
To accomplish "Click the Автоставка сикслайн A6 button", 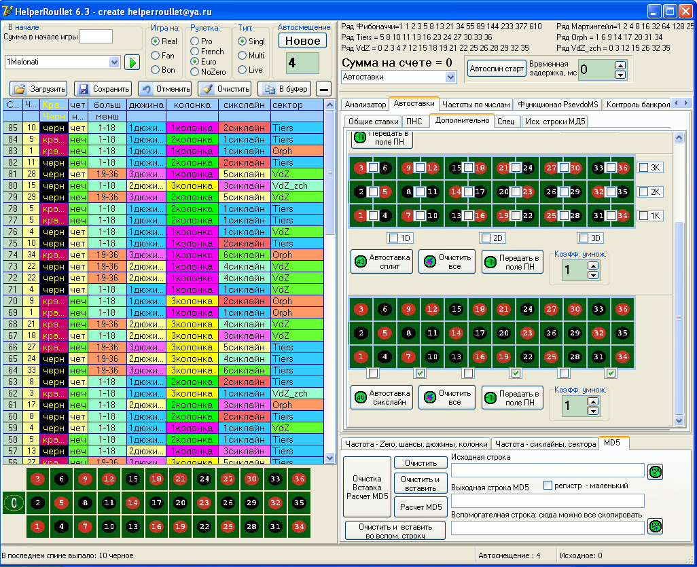I will pyautogui.click(x=381, y=397).
